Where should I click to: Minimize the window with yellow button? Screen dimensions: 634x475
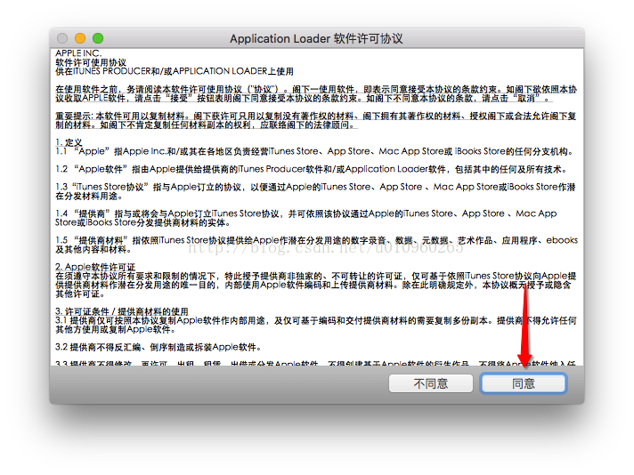click(x=80, y=38)
